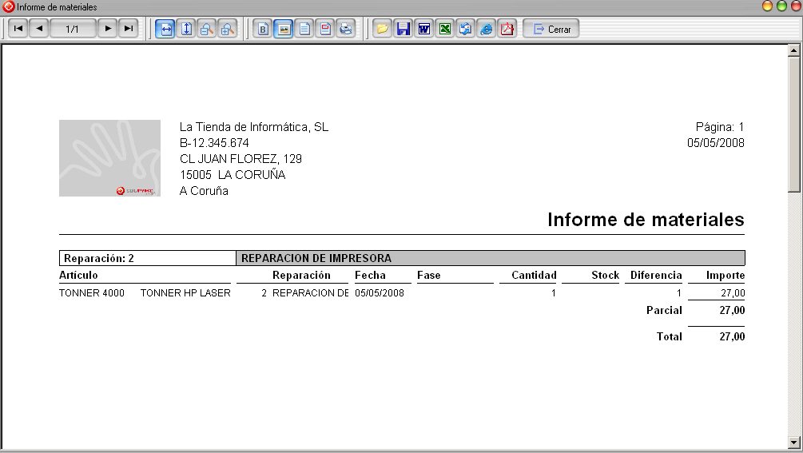Click the 1/1 page number field

[73, 29]
